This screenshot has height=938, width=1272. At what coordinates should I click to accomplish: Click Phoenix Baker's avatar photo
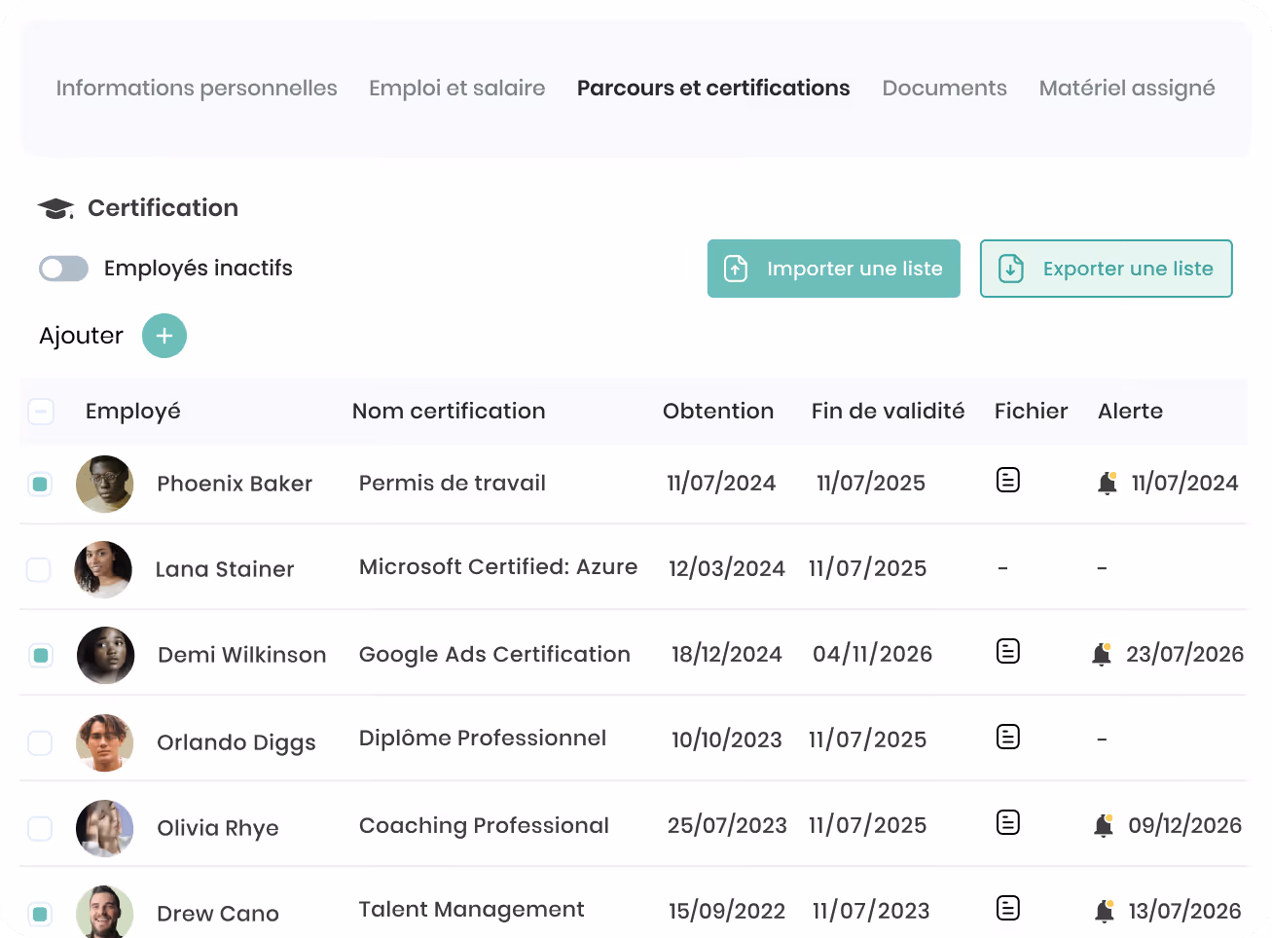[x=104, y=484]
